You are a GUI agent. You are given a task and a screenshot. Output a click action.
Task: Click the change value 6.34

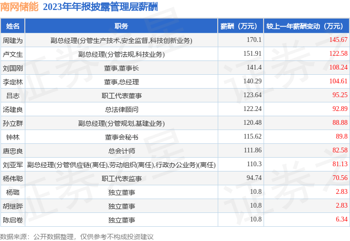click(342, 219)
